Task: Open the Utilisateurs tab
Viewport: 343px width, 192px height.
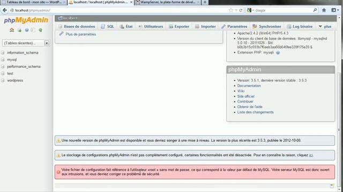Action: [151, 27]
